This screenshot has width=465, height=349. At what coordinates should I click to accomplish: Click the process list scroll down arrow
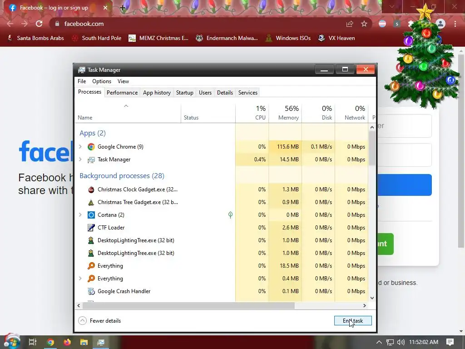(372, 298)
